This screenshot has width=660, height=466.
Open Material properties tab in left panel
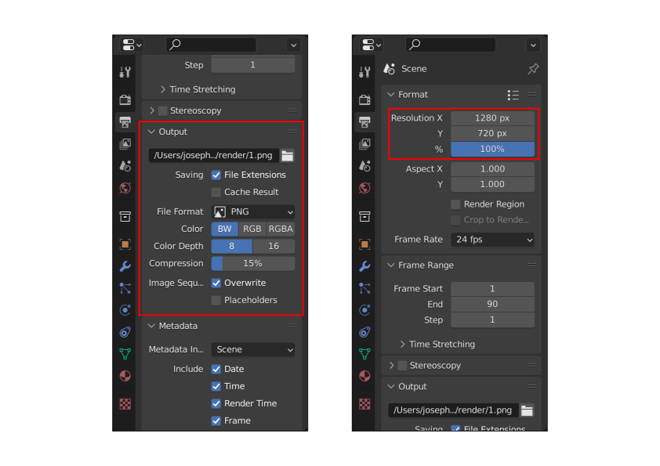click(125, 376)
